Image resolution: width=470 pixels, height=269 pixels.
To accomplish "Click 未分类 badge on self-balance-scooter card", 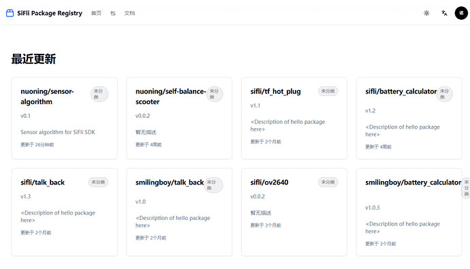I will (x=215, y=94).
